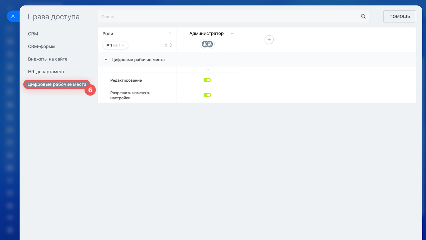Click the Администратор users avatar icon
The height and width of the screenshot is (240, 426).
click(x=207, y=44)
